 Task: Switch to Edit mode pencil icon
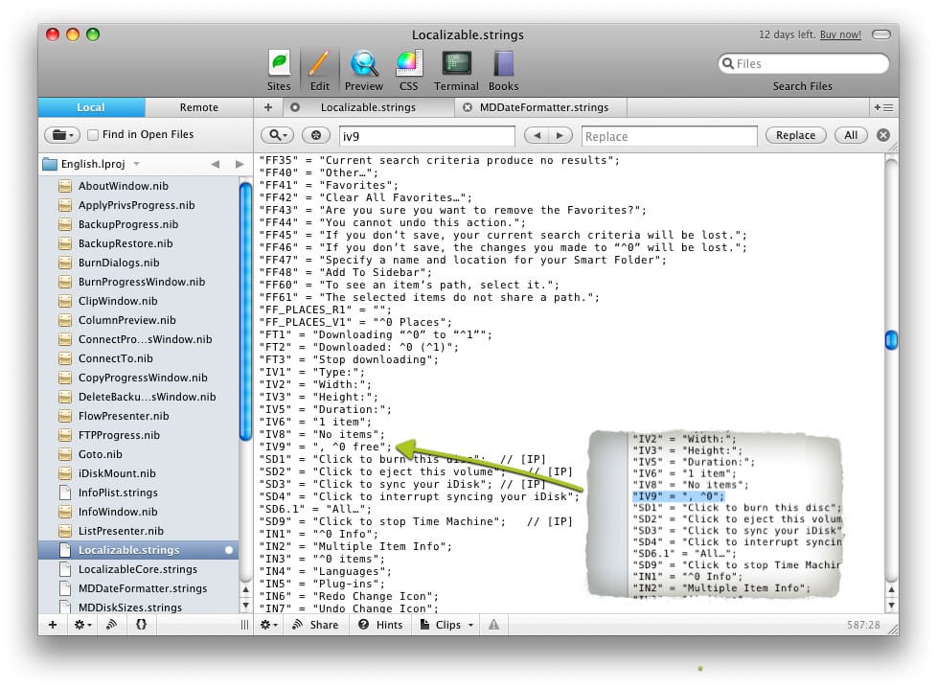coord(319,68)
